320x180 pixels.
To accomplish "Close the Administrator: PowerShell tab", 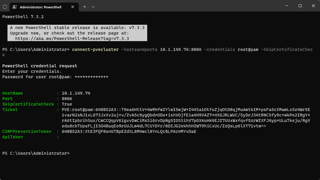I will [x=73, y=7].
